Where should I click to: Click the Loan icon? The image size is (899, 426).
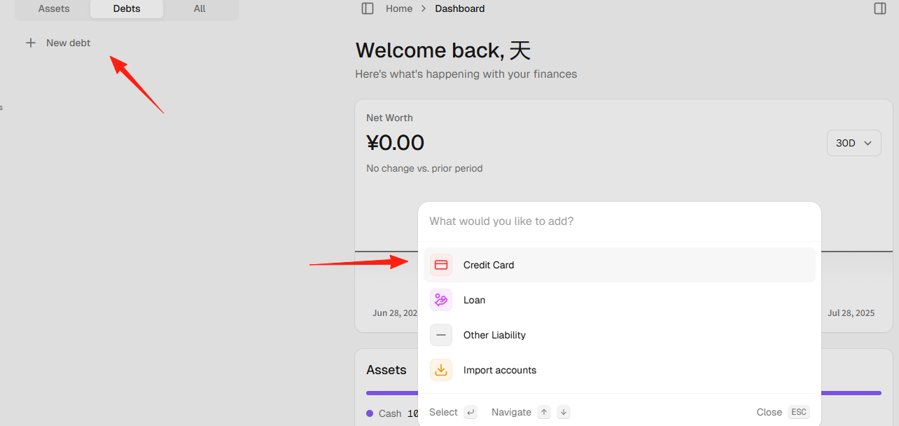[441, 300]
